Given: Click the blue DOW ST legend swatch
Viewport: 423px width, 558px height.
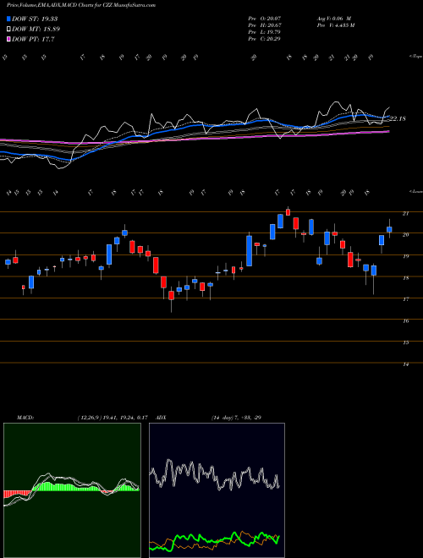Looking at the screenshot, I should (8, 19).
